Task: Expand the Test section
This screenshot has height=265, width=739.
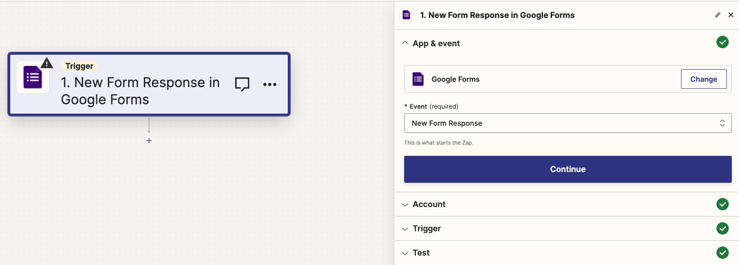Action: 405,253
